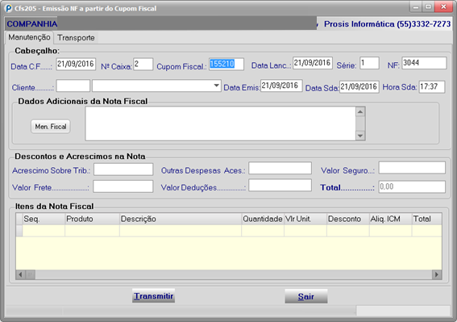Click first row Produto cell in grid
Viewport: 457px width, 322px height.
click(x=93, y=231)
